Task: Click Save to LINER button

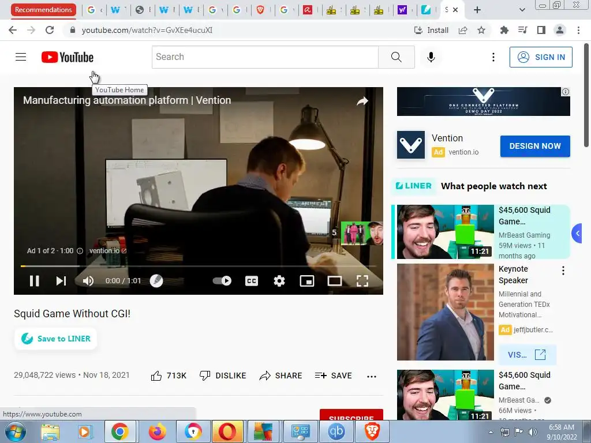Action: [56, 339]
